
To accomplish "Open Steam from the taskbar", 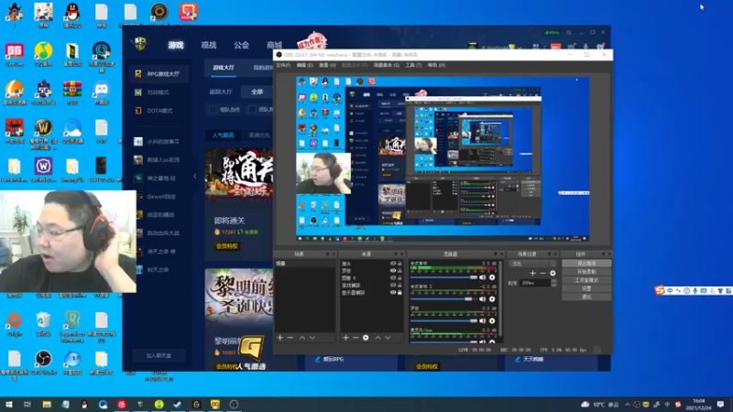I will 178,405.
